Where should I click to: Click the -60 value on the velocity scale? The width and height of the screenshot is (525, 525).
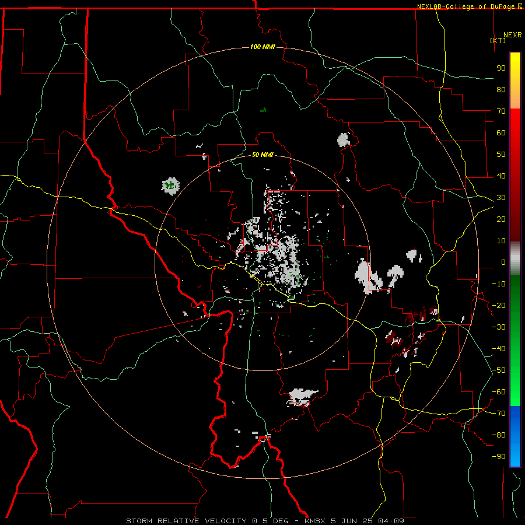coord(499,392)
